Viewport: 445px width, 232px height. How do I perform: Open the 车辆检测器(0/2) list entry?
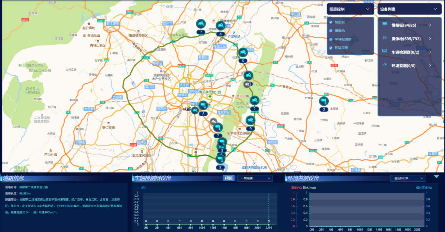[430, 52]
